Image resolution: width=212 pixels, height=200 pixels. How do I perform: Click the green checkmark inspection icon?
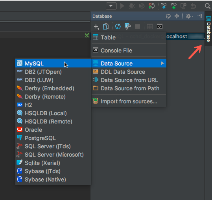pyautogui.click(x=87, y=35)
